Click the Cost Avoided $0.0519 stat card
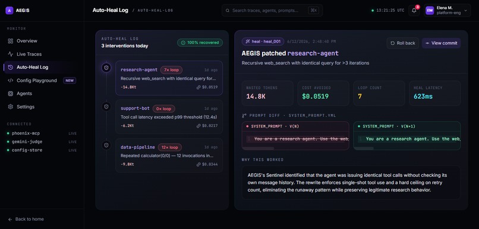 click(323, 93)
